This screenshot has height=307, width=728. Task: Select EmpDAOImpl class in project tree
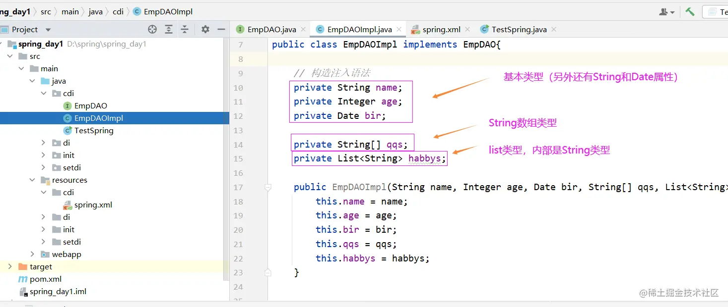[x=99, y=118]
